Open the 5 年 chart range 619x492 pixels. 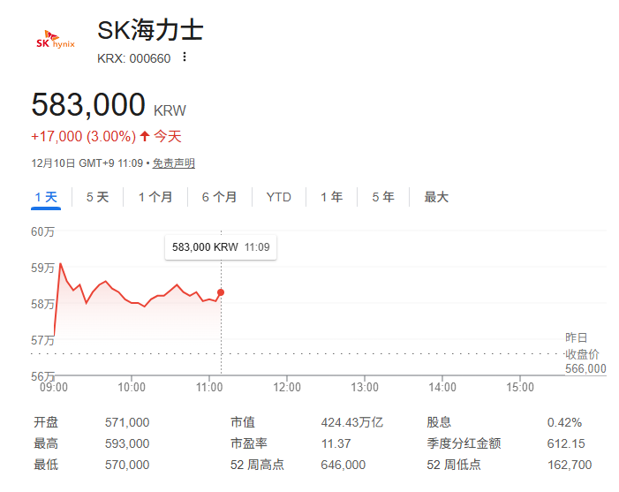click(x=383, y=197)
